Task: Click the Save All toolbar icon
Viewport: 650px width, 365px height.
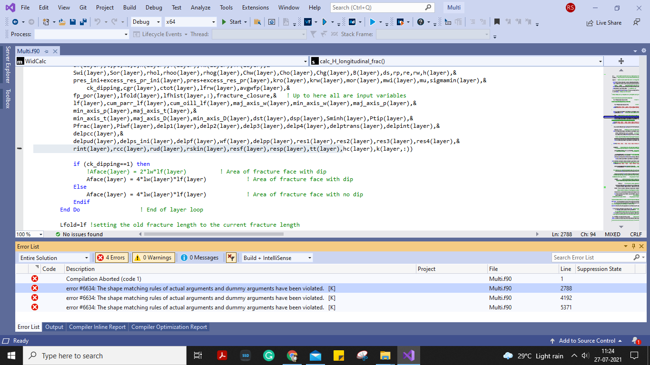Action: coord(83,22)
